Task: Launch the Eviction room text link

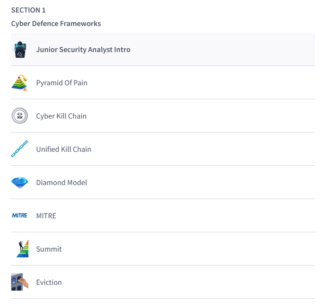Action: [x=49, y=282]
